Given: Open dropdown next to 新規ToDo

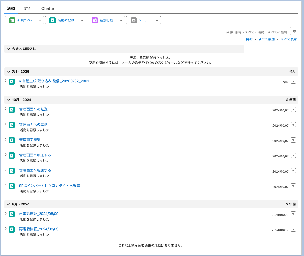Looking at the screenshot, I should [x=40, y=20].
